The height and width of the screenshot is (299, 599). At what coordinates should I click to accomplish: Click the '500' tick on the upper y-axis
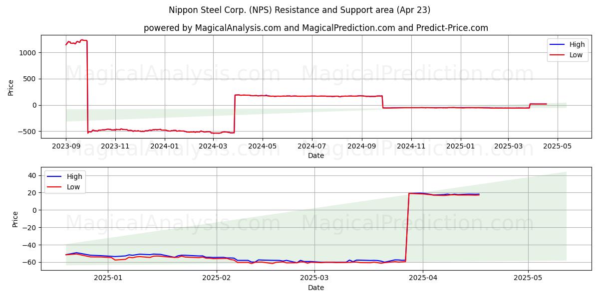pyautogui.click(x=31, y=79)
